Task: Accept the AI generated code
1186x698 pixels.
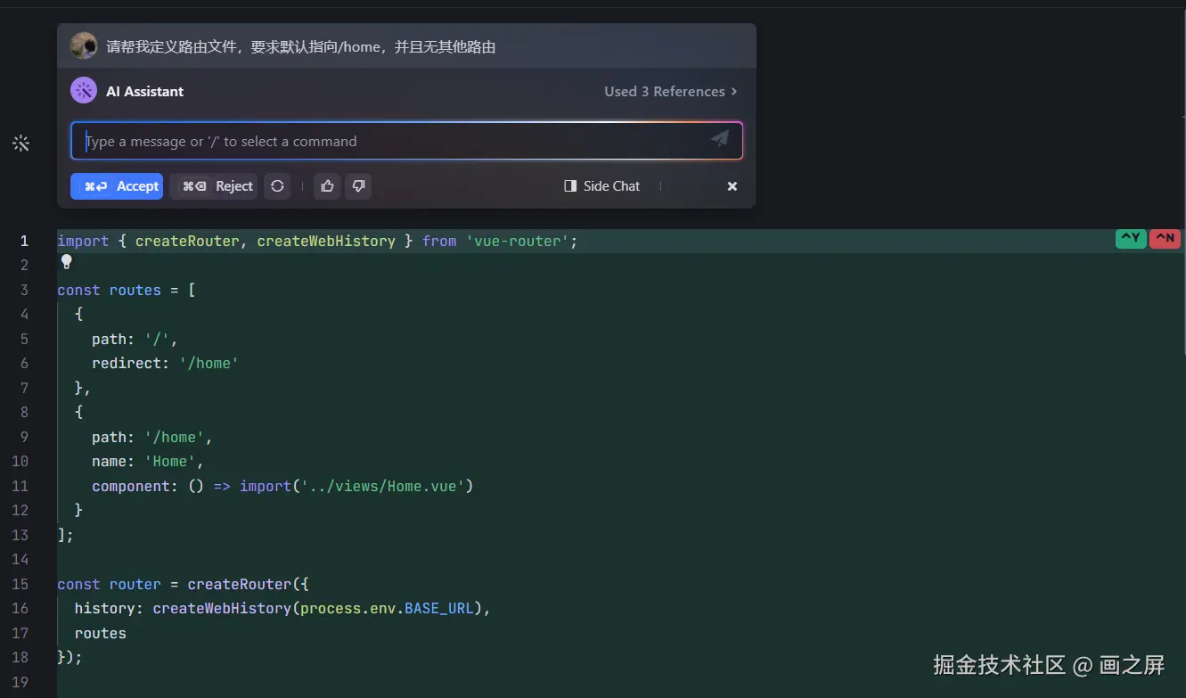Action: click(x=117, y=186)
